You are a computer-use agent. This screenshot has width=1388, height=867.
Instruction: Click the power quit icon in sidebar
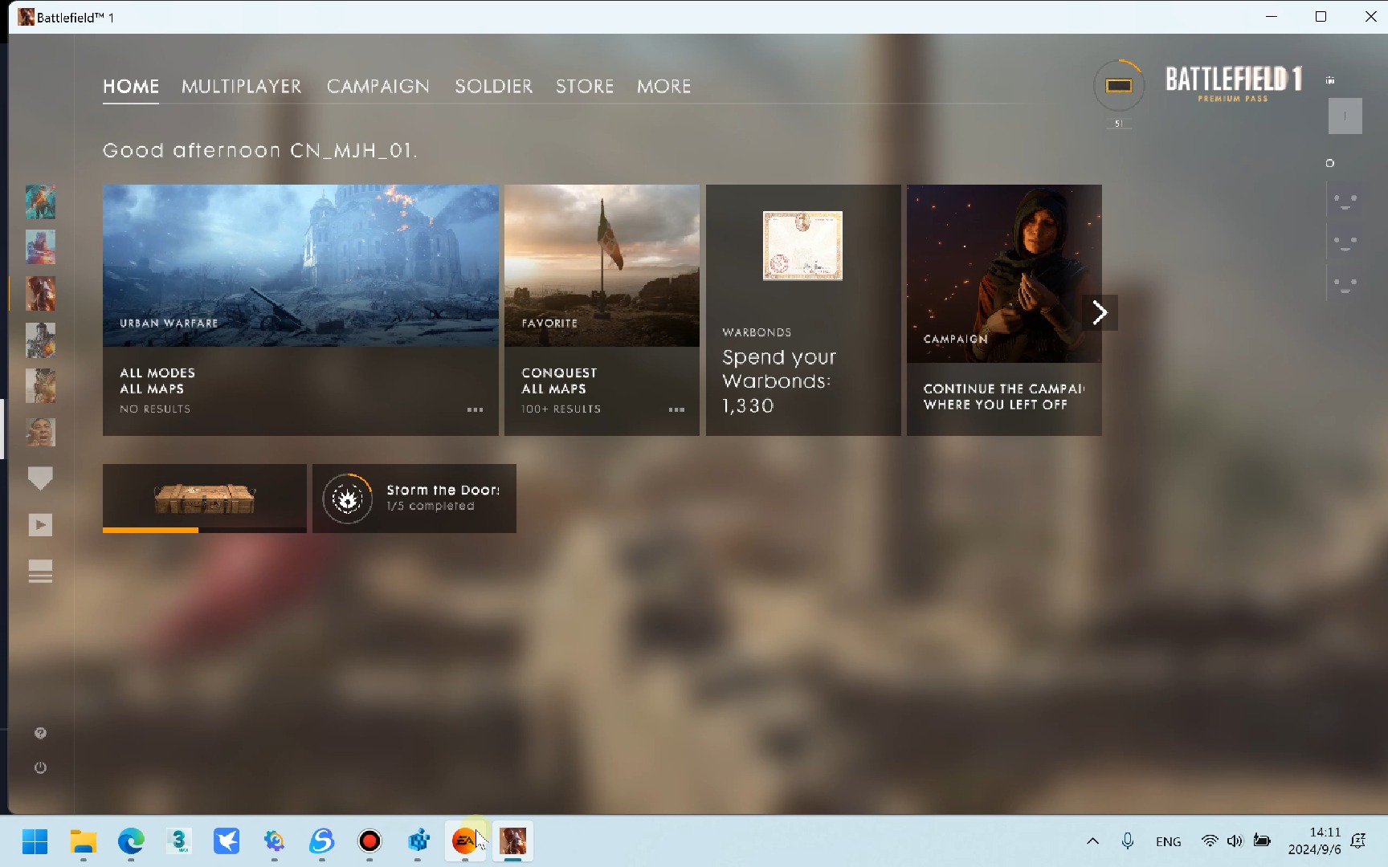pos(40,767)
